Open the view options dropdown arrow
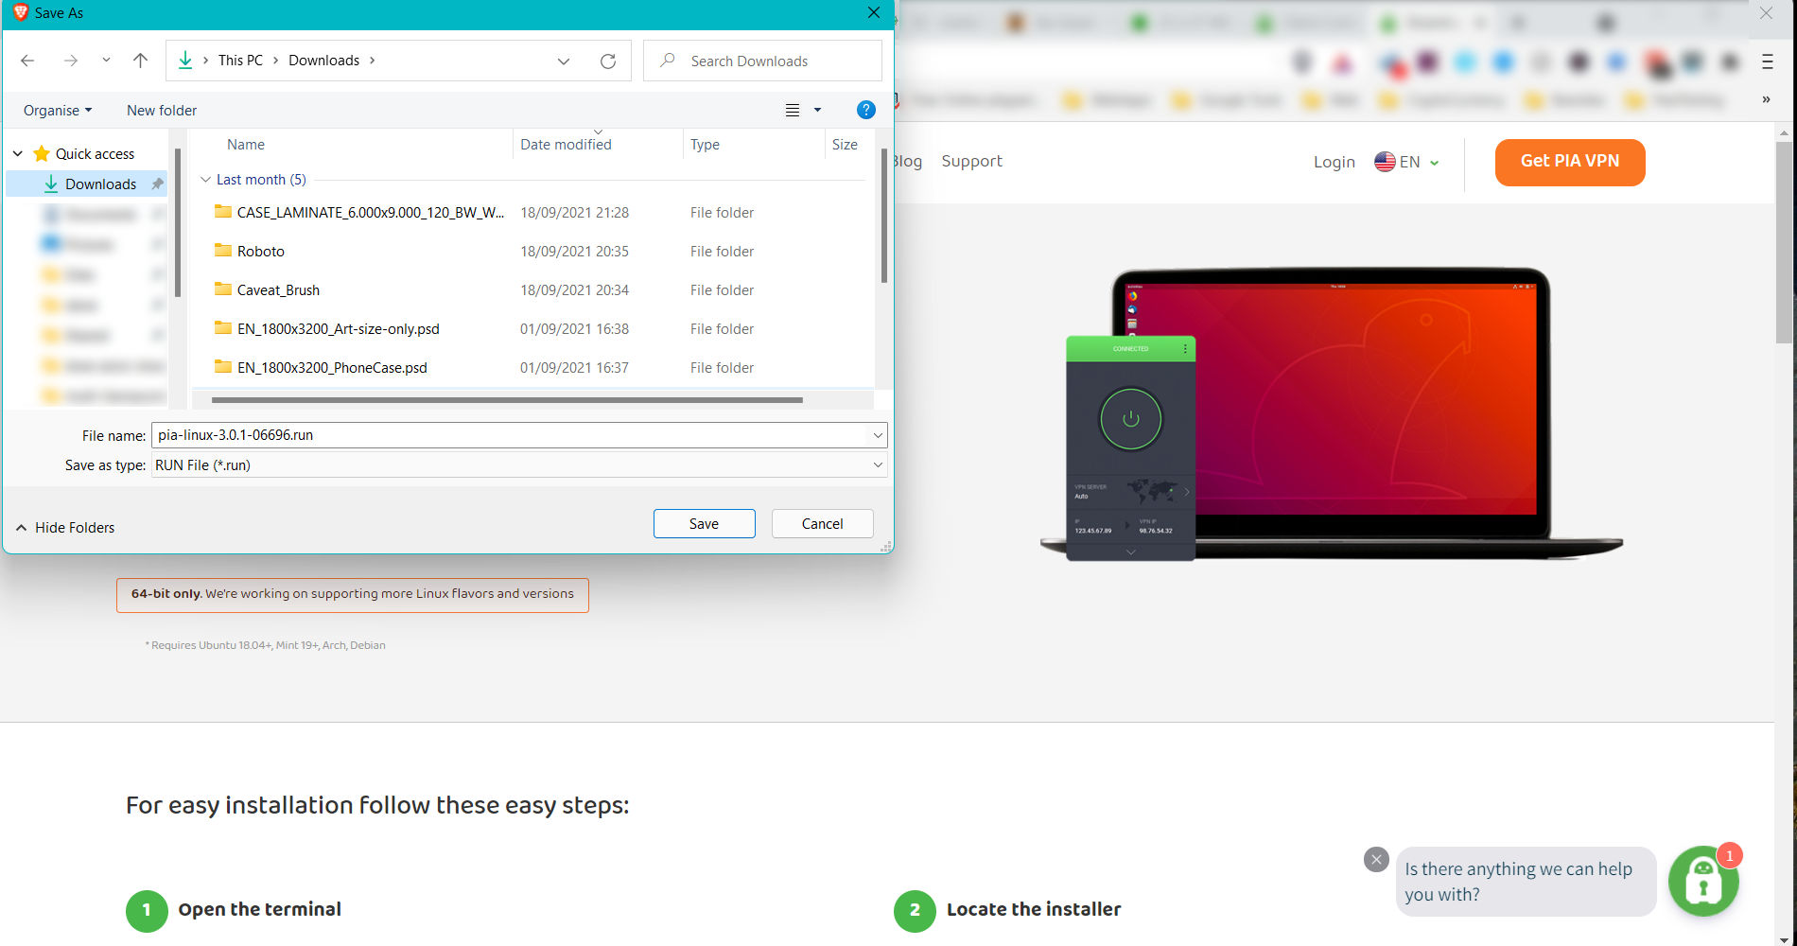1797x946 pixels. [x=817, y=111]
